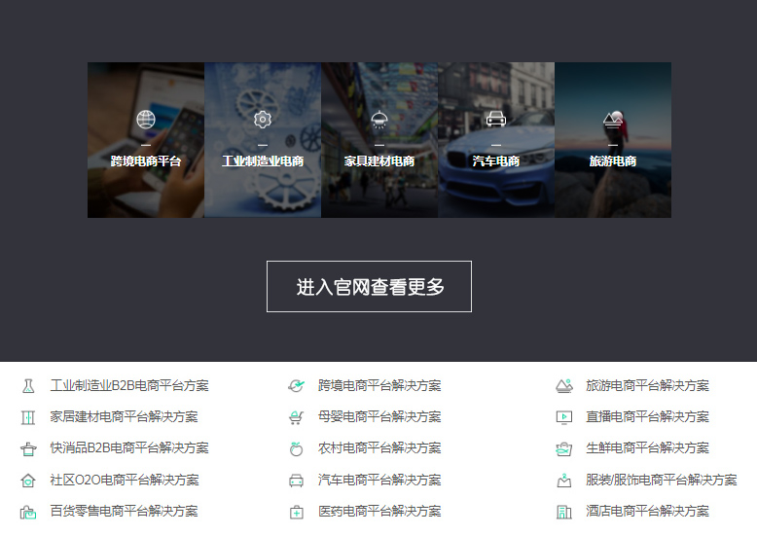
Task: Select the 工业制造业电商 card title
Action: tap(263, 161)
